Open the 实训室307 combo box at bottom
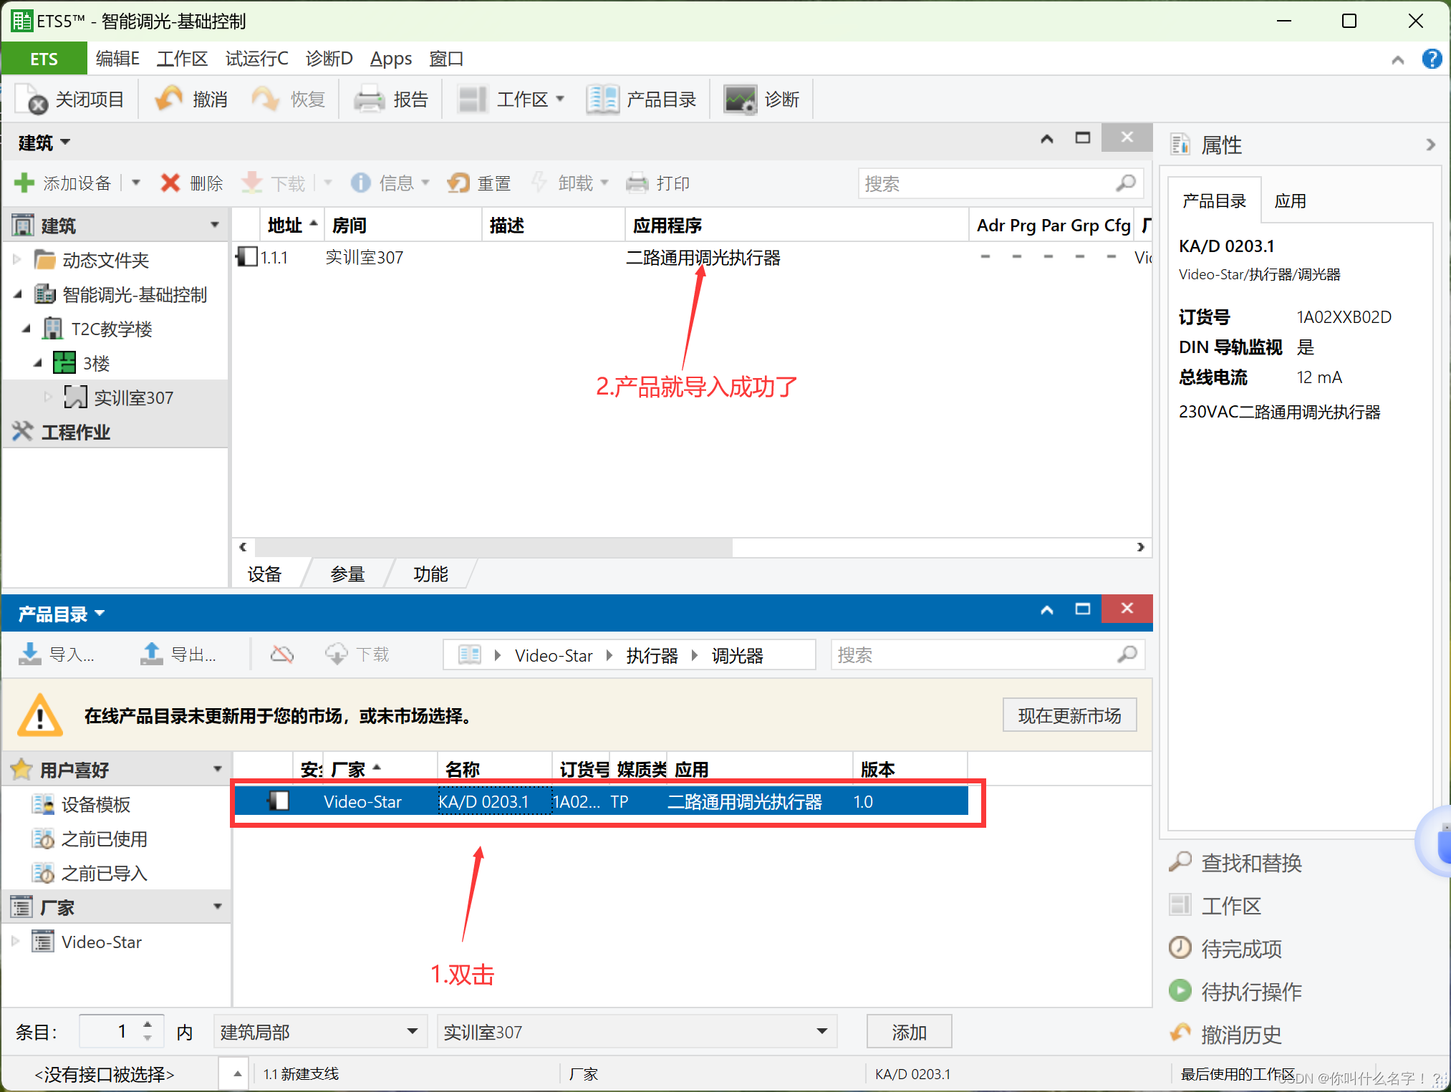 (x=821, y=1031)
